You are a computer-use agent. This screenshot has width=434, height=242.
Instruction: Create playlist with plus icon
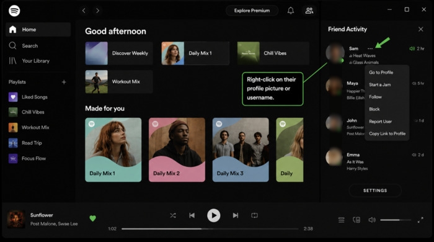[x=64, y=82]
